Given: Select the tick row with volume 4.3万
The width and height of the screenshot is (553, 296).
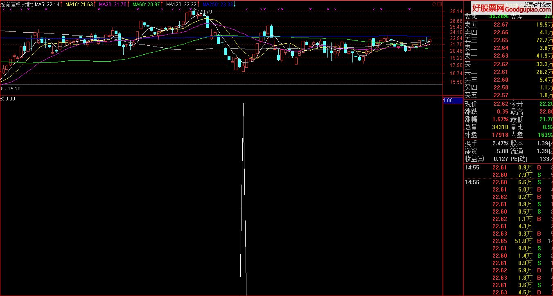Looking at the screenshot, I should tap(508, 227).
